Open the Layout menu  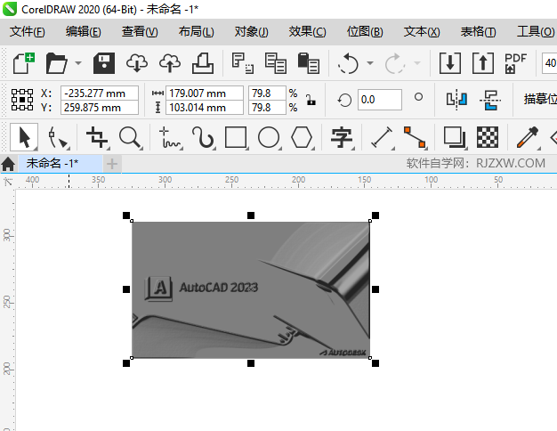[x=196, y=32]
